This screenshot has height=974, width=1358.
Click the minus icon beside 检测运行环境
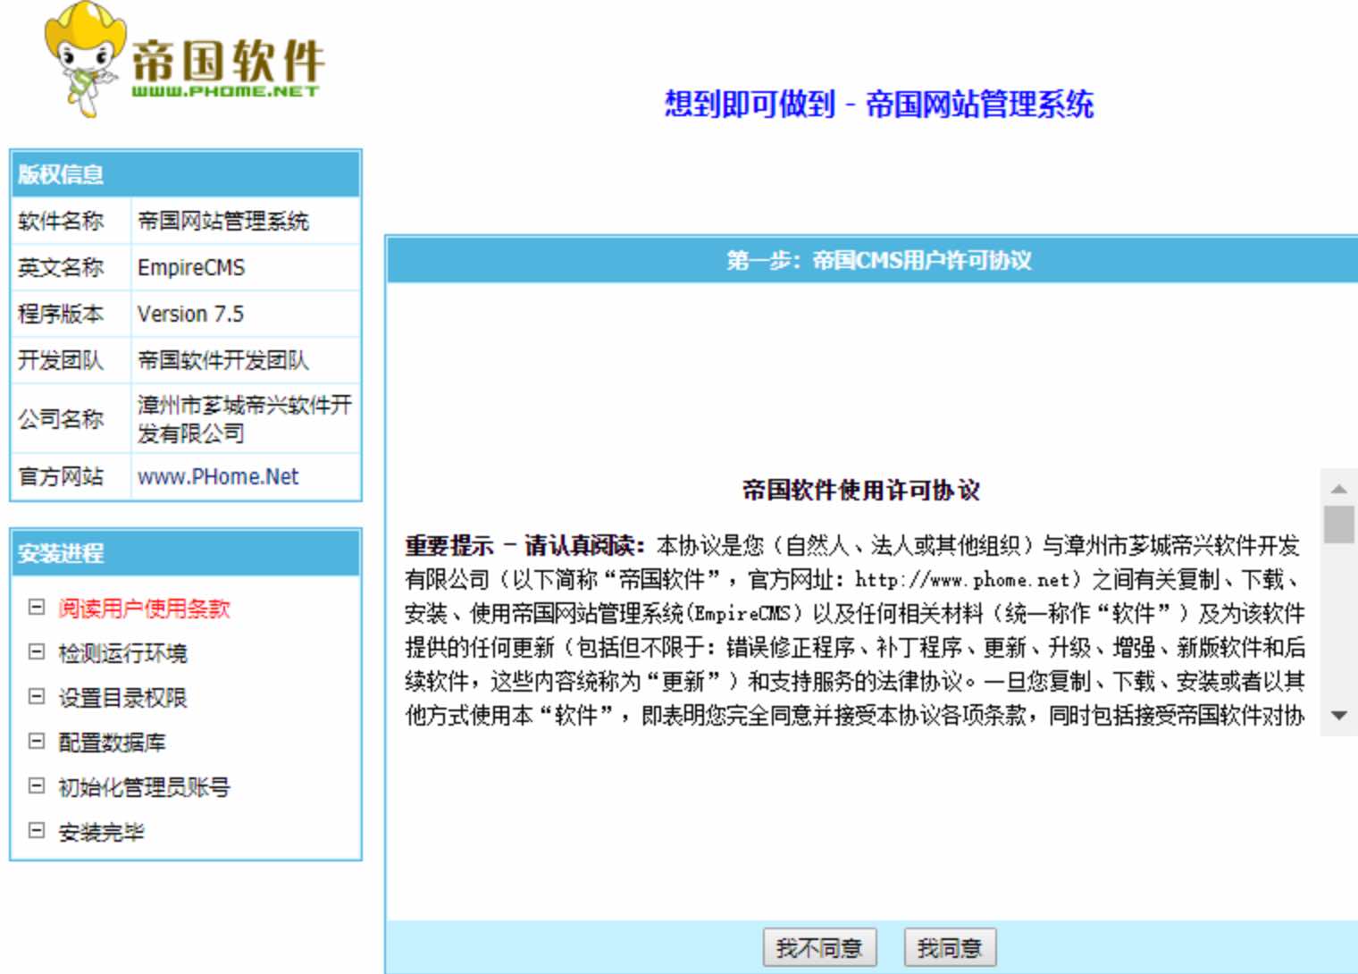pyautogui.click(x=37, y=652)
